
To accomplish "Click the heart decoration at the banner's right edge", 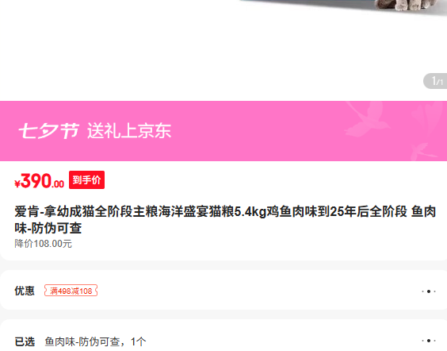I will [x=428, y=114].
